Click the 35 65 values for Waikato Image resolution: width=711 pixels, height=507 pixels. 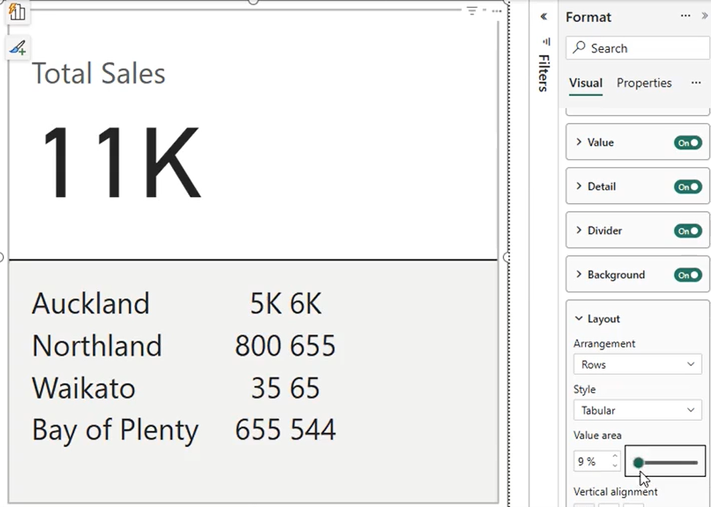coord(286,388)
